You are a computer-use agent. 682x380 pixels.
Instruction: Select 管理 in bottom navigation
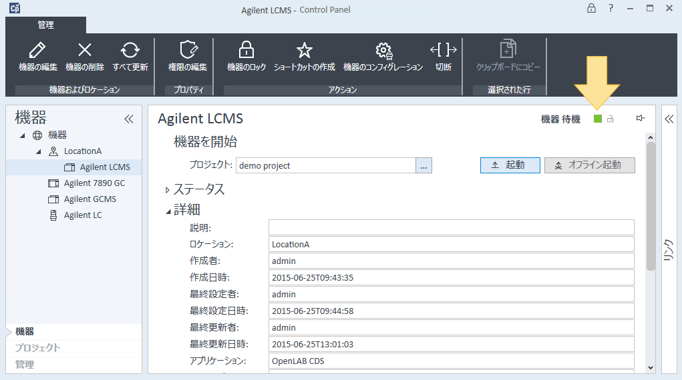pyautogui.click(x=25, y=365)
